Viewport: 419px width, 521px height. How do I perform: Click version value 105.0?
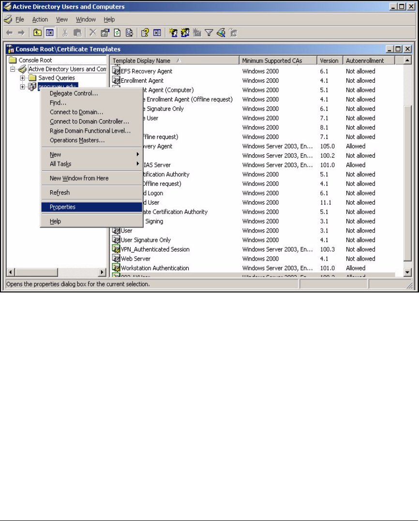point(328,146)
